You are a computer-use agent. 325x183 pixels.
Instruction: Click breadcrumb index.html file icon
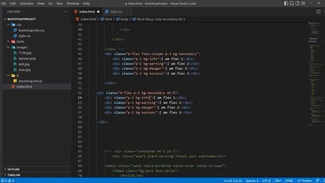coord(78,19)
